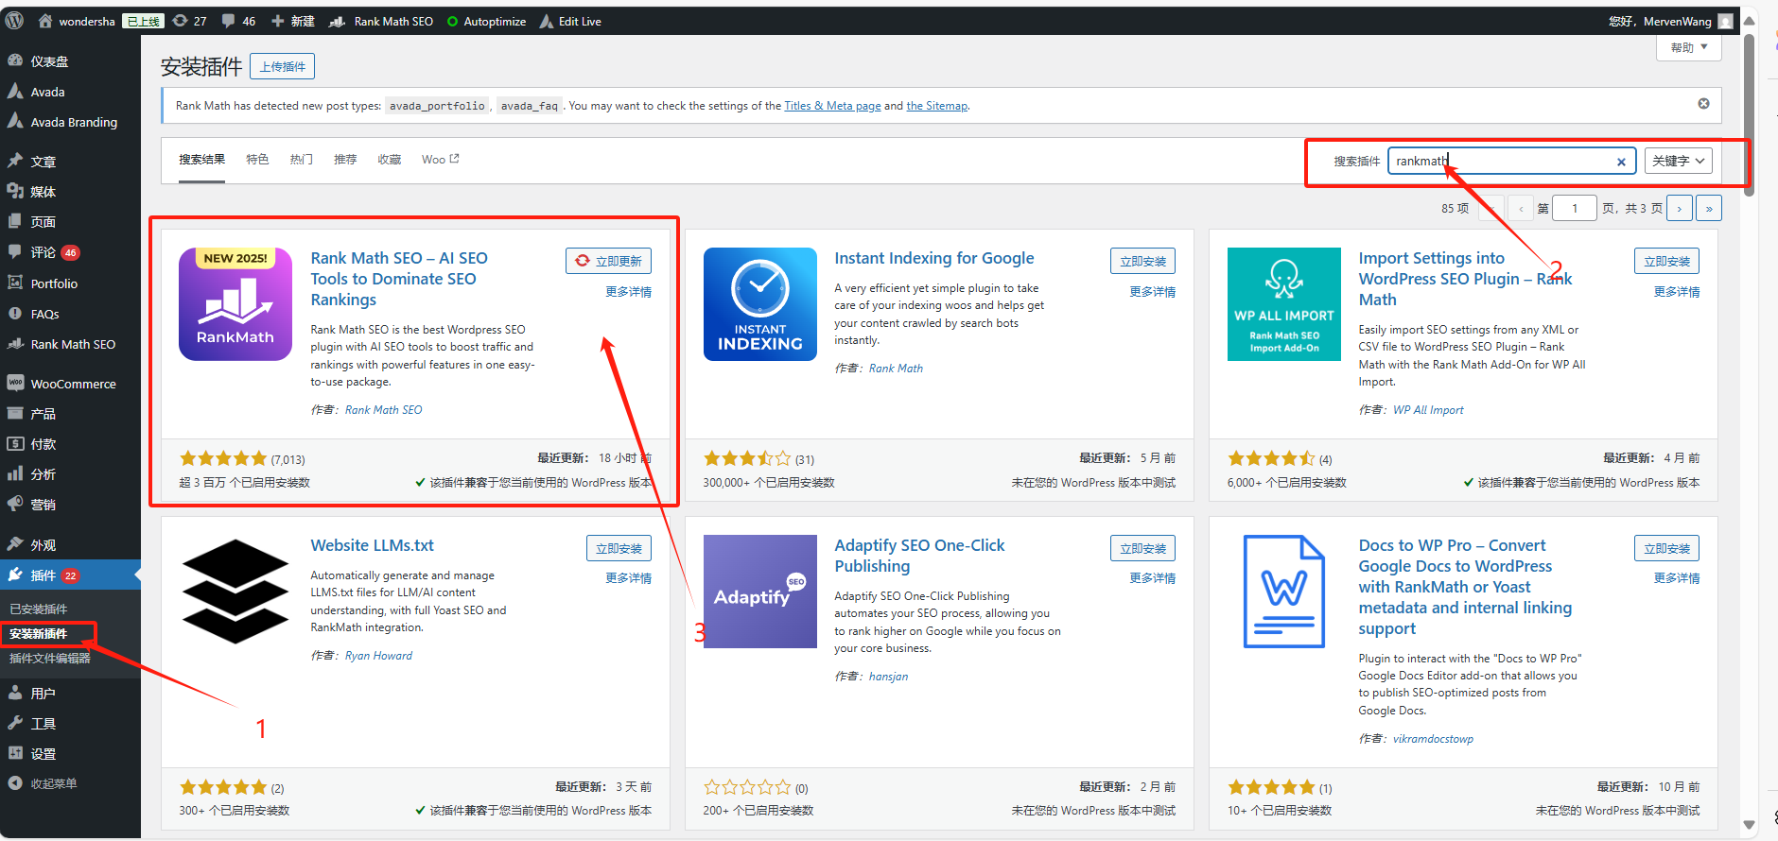
Task: Click the 新建 plus icon
Action: 277,21
